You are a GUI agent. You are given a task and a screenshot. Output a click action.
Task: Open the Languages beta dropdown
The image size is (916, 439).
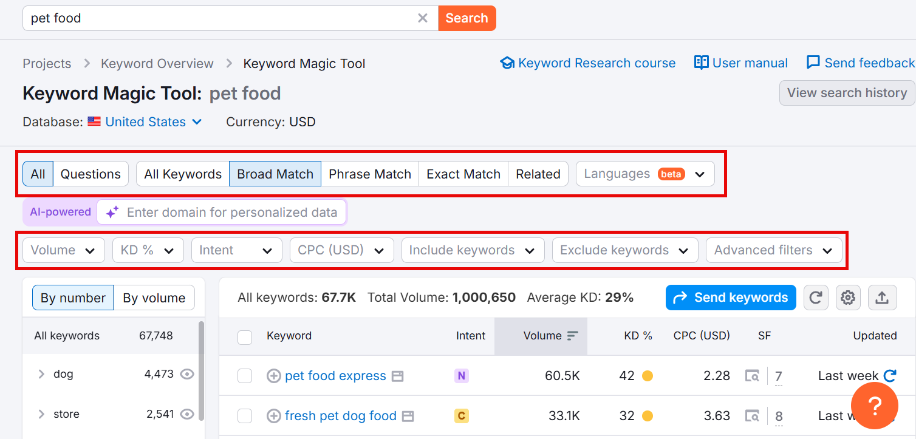pyautogui.click(x=645, y=174)
